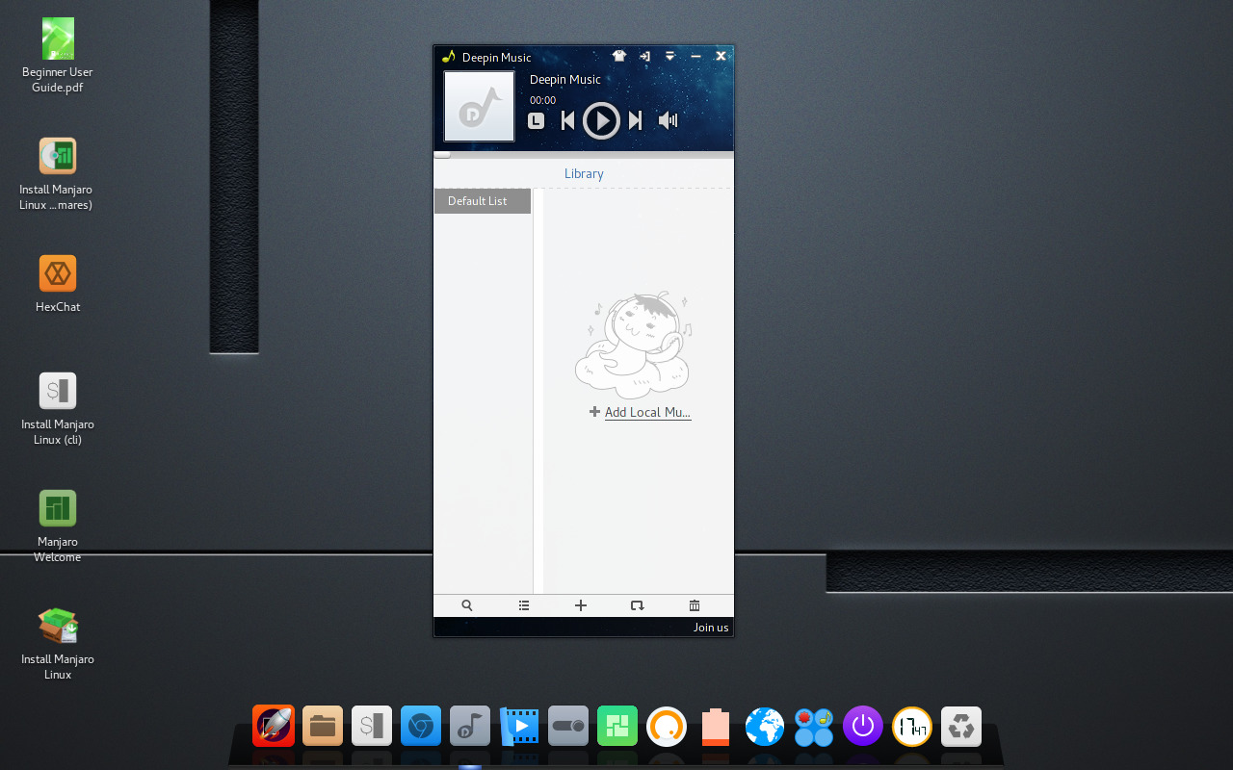The image size is (1233, 770).
Task: Go to previous track
Action: tap(567, 119)
